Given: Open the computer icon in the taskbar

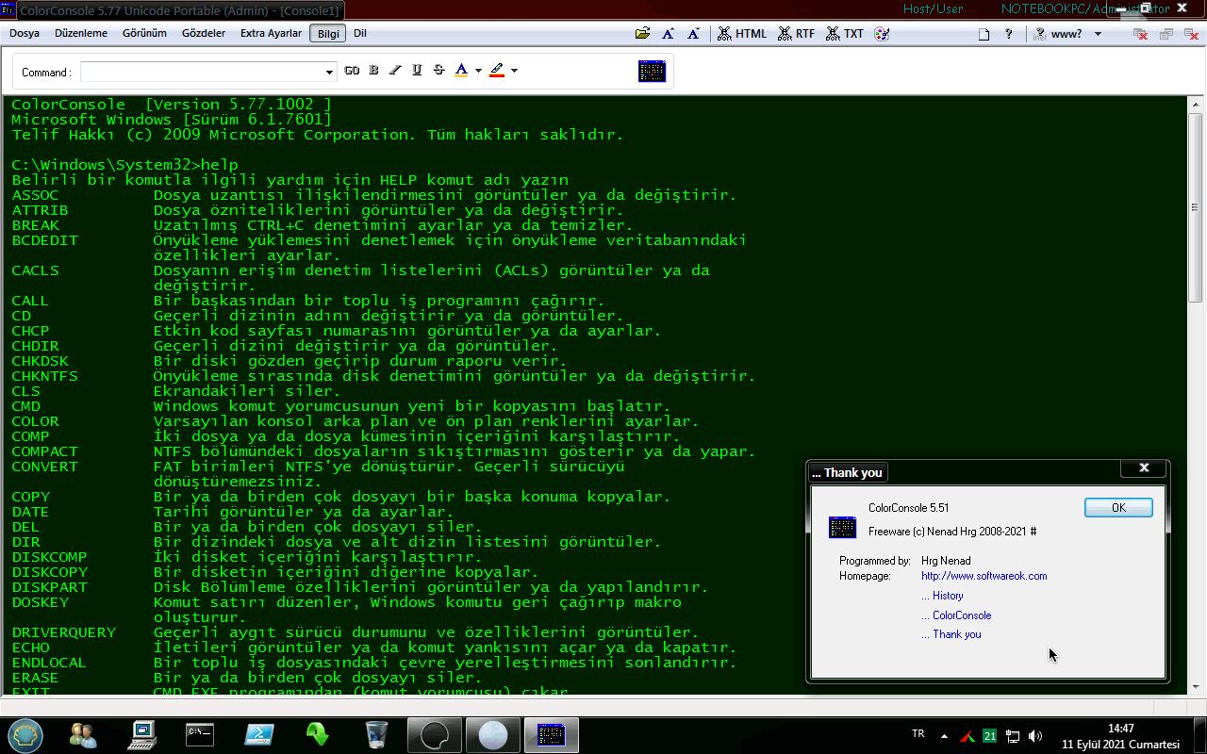Looking at the screenshot, I should [x=143, y=734].
